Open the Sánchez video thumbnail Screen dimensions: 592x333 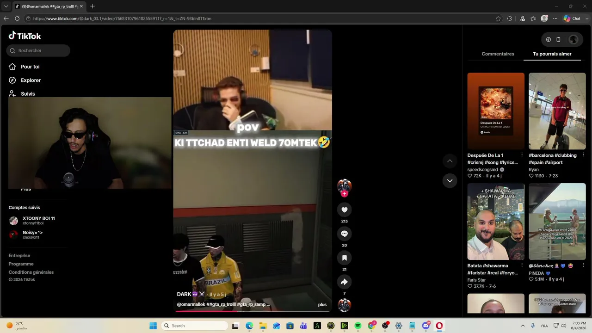557,222
